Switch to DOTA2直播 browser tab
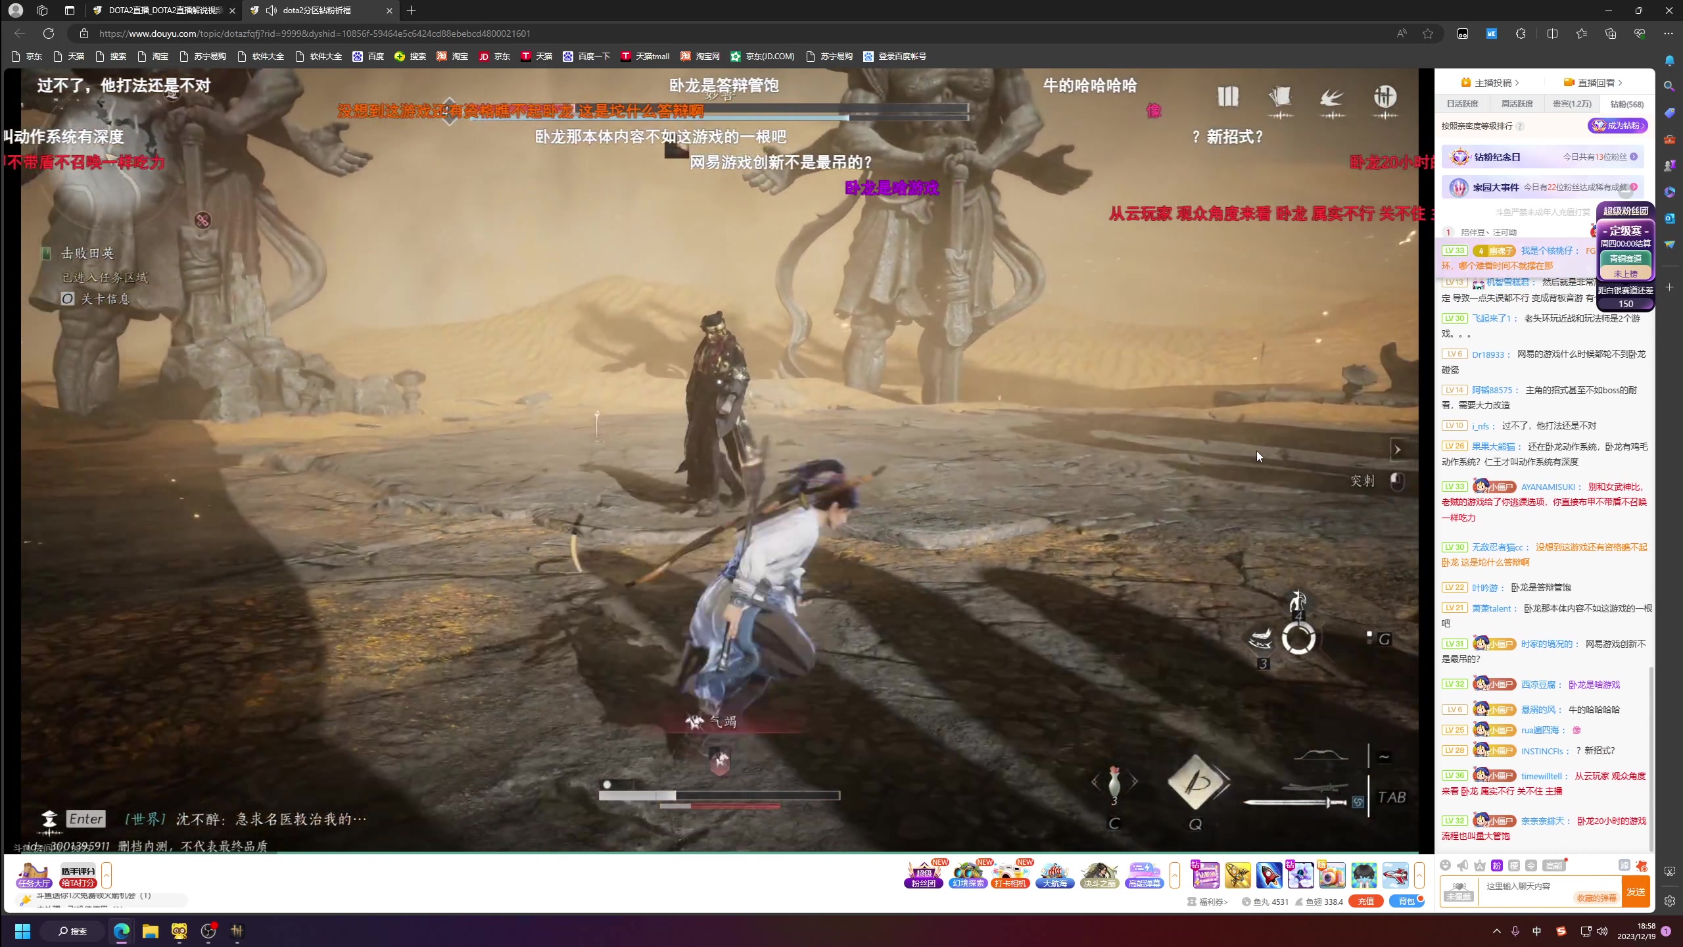 [164, 11]
